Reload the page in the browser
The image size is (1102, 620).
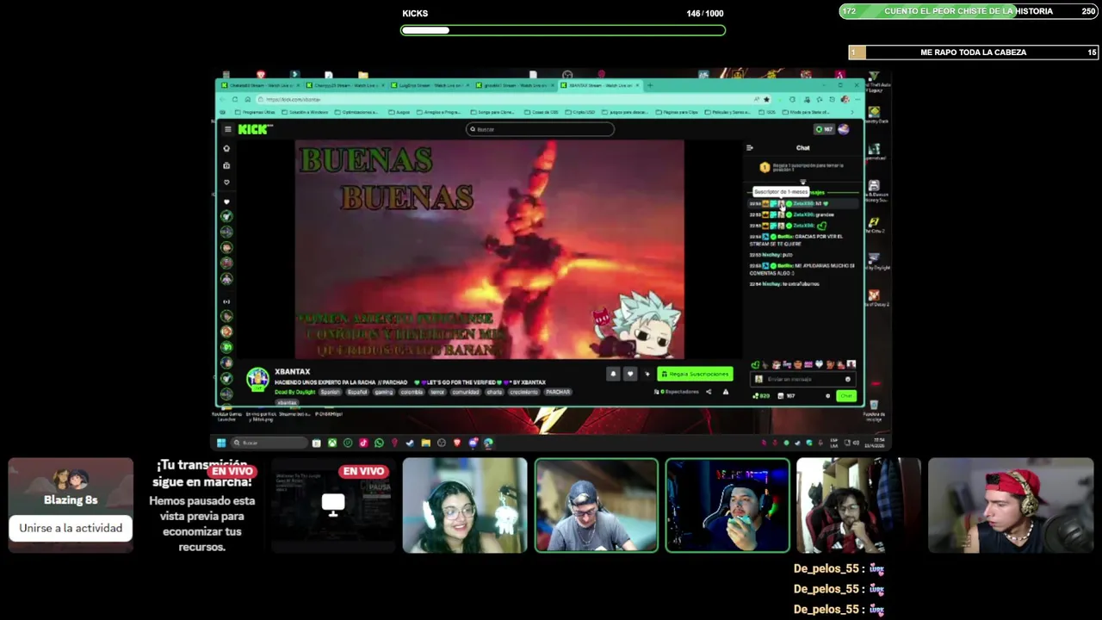235,99
